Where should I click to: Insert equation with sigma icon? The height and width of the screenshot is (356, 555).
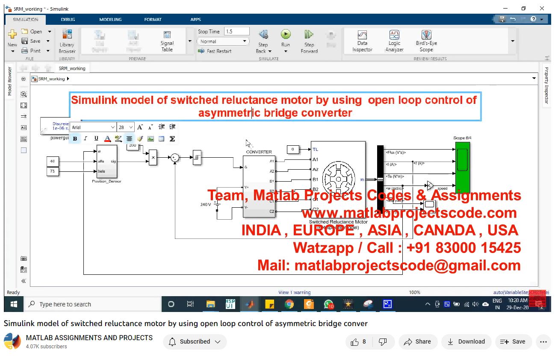(x=172, y=138)
